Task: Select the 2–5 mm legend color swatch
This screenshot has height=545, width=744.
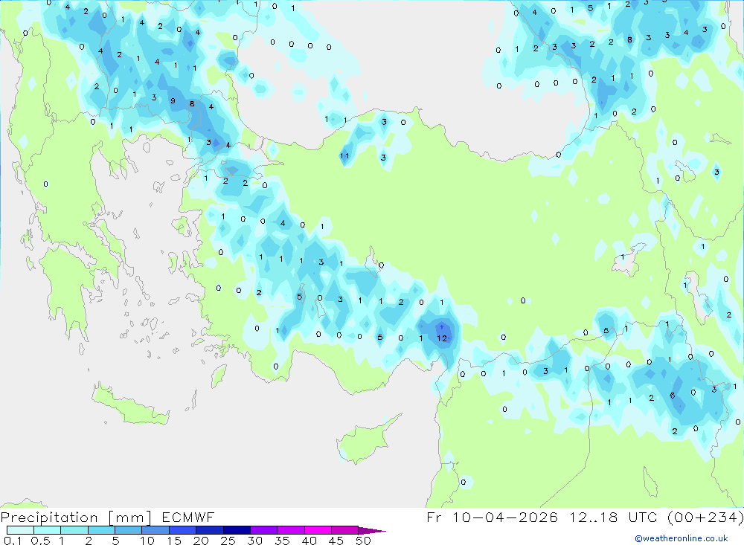Action: 101,530
